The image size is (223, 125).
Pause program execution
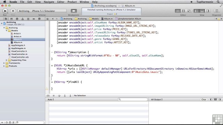pyautogui.click(x=54, y=96)
